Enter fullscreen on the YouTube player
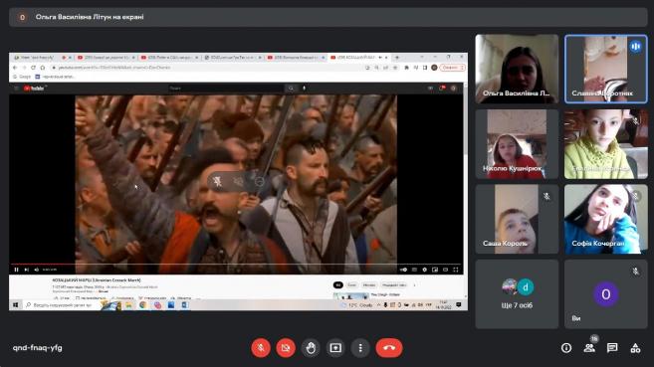This screenshot has height=367, width=654. 456,270
